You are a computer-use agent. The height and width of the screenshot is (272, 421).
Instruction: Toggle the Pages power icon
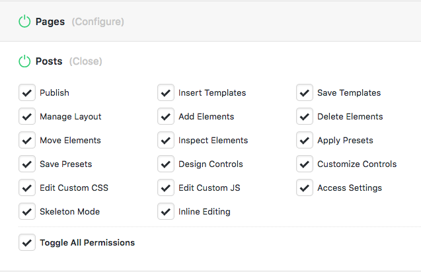[x=24, y=22]
